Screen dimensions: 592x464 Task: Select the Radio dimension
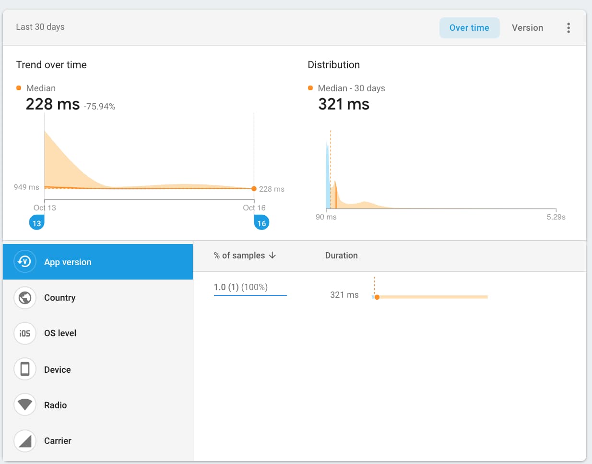98,405
